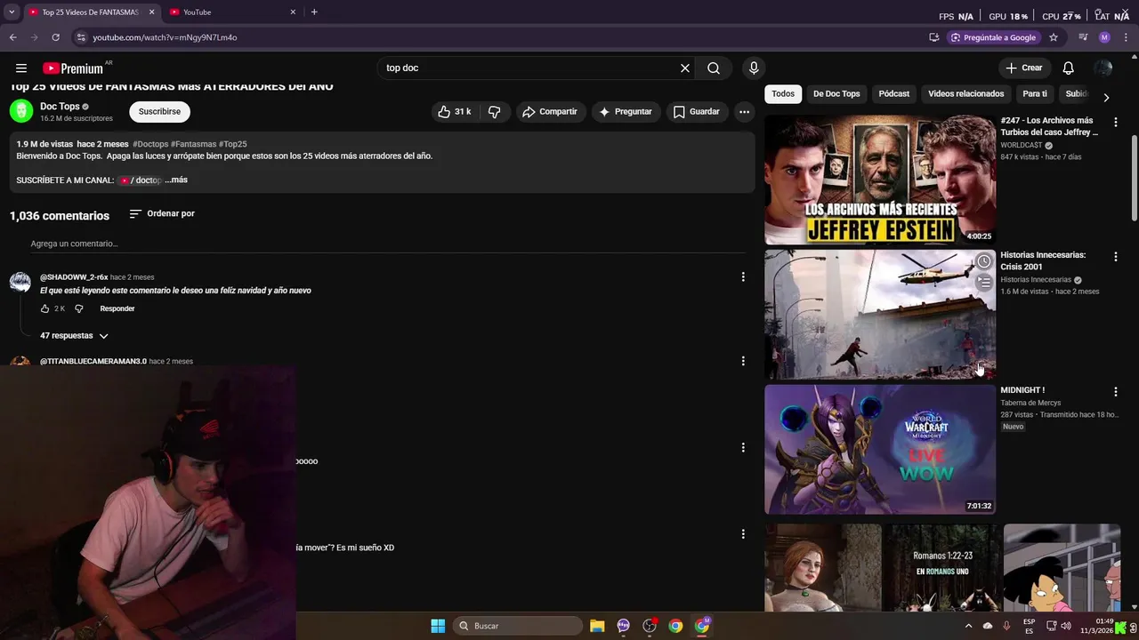The height and width of the screenshot is (640, 1139).
Task: Open the Windows Start menu
Action: 438,626
